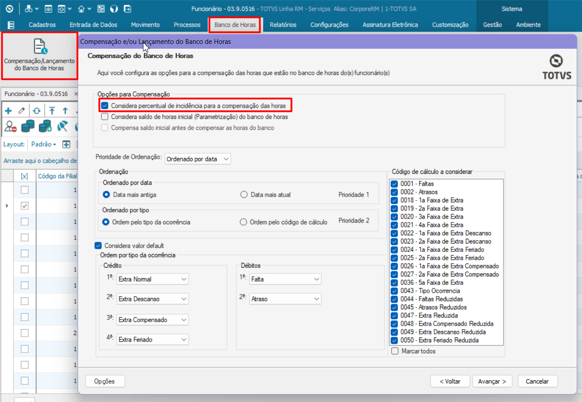Open Crédito 1ª Extra Normal dropdown

[x=153, y=279]
